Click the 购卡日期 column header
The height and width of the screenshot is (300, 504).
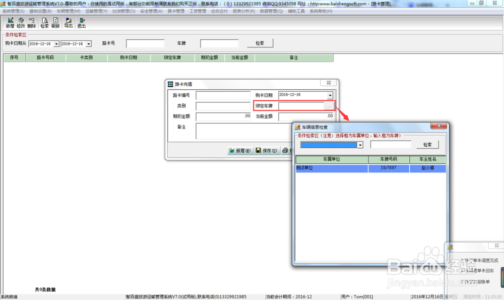[x=129, y=58]
